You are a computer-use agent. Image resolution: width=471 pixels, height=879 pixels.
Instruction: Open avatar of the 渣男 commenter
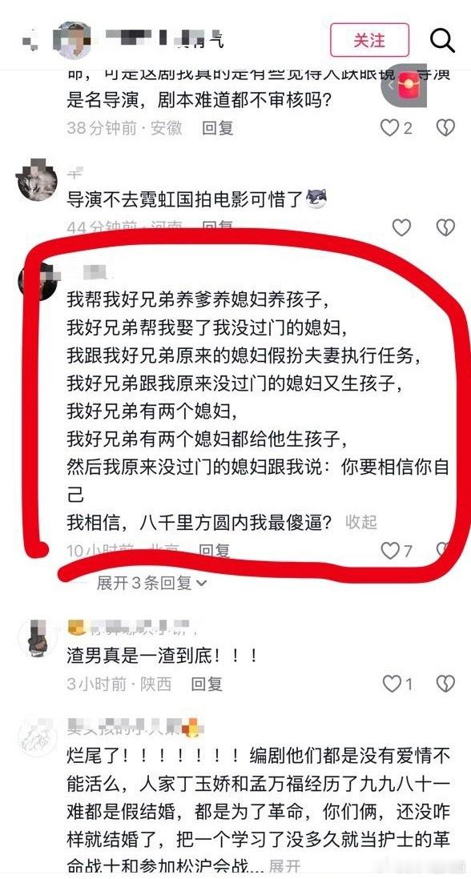37,639
